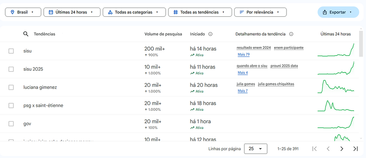The width and height of the screenshot is (366, 158).
Task: Open the julia gomes related query
Action: [246, 84]
